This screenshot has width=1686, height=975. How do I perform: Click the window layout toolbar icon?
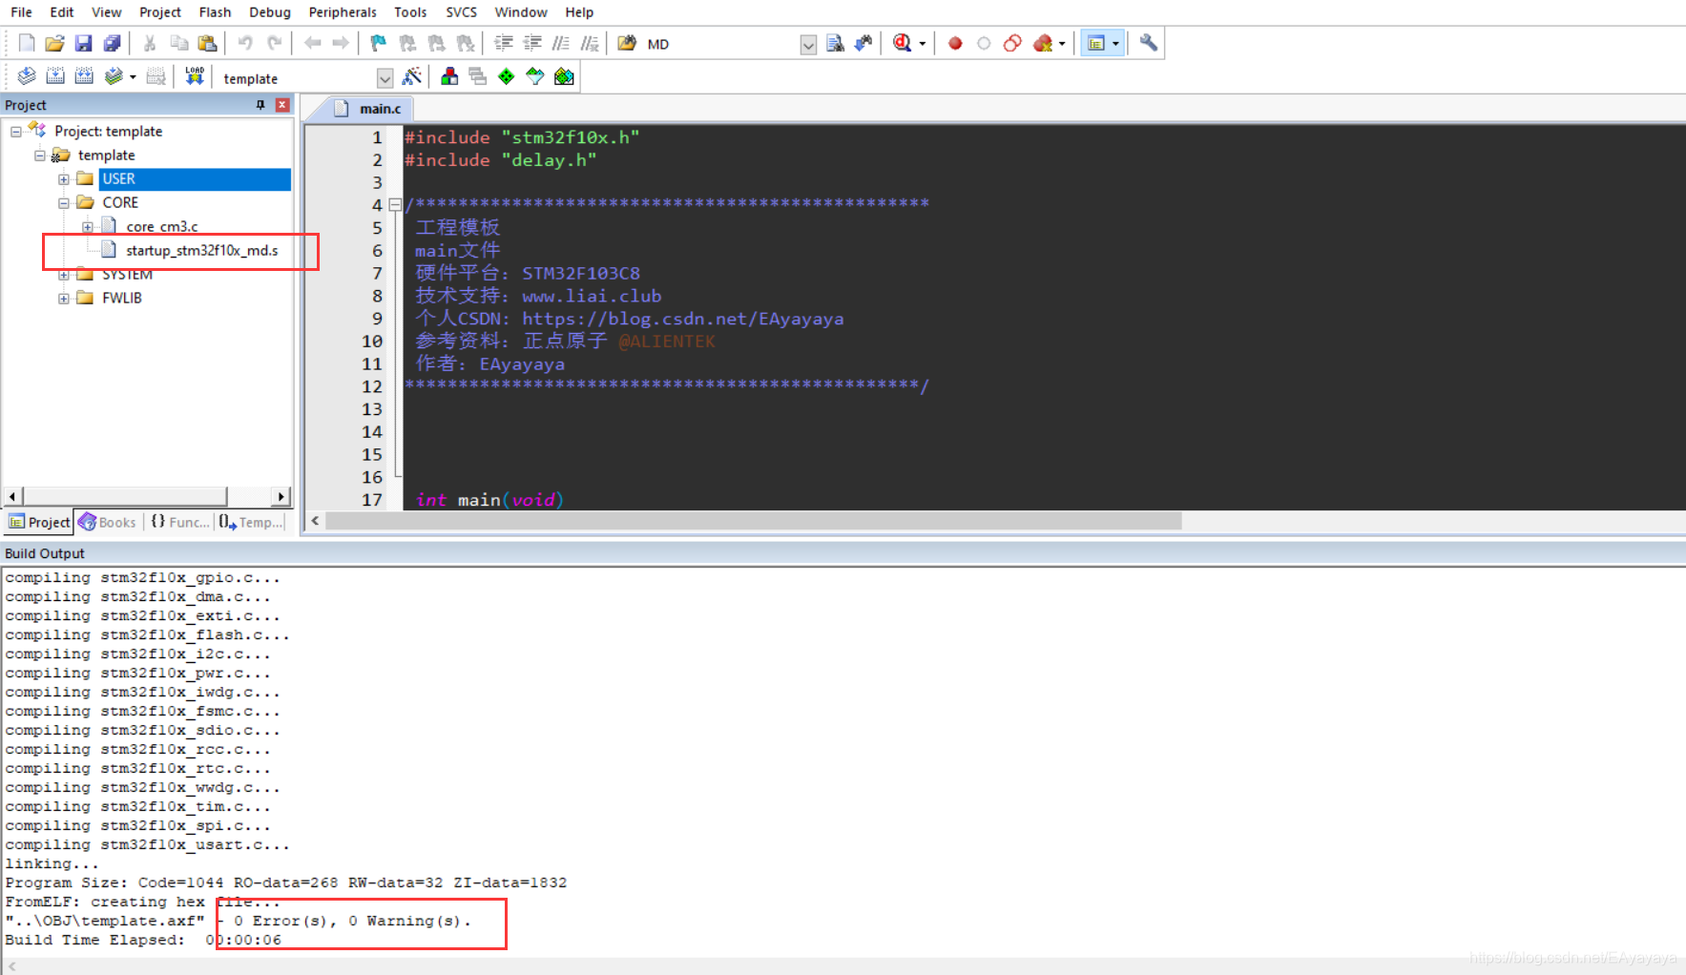click(x=1096, y=43)
